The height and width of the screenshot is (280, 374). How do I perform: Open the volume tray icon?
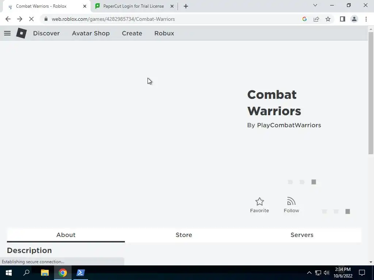327,273
